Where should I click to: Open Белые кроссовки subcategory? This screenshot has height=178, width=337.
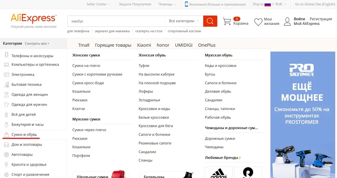point(154,117)
